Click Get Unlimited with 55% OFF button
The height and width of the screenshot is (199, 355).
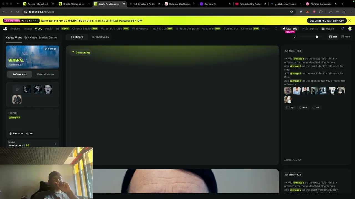pyautogui.click(x=327, y=21)
